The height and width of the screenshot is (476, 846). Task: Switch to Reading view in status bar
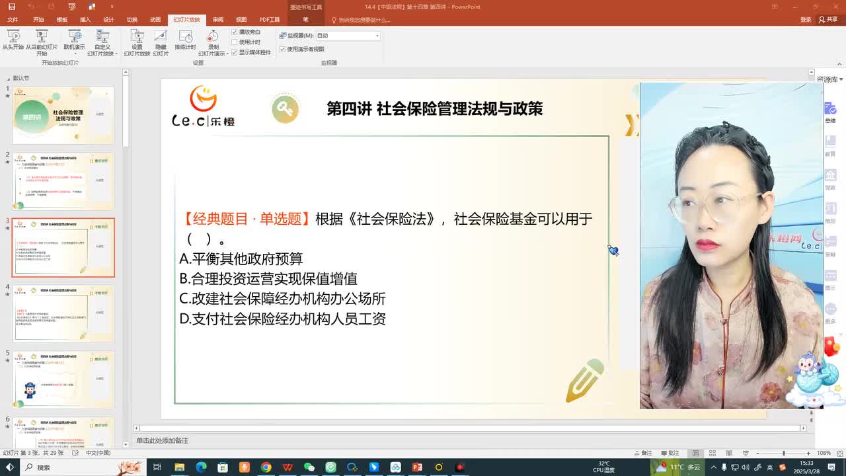730,453
